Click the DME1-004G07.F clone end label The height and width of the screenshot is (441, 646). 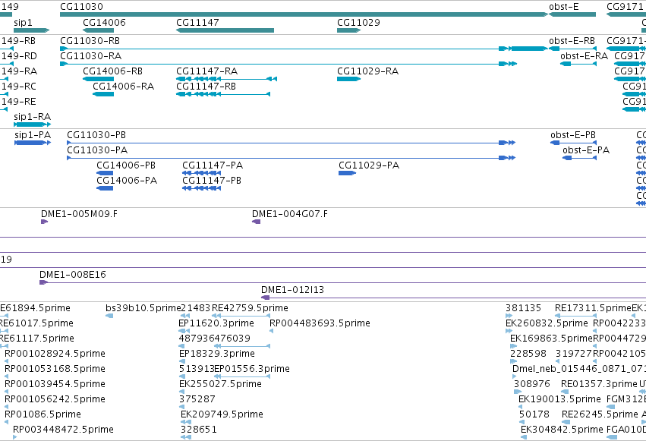290,214
